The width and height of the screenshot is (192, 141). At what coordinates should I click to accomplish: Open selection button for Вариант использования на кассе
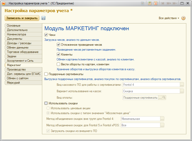[182, 91]
